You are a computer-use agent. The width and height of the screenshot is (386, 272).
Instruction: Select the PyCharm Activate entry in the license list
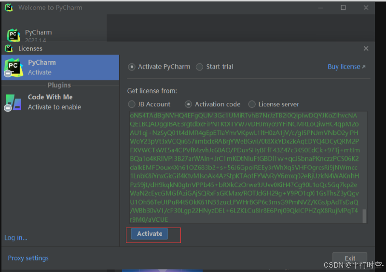pos(60,67)
